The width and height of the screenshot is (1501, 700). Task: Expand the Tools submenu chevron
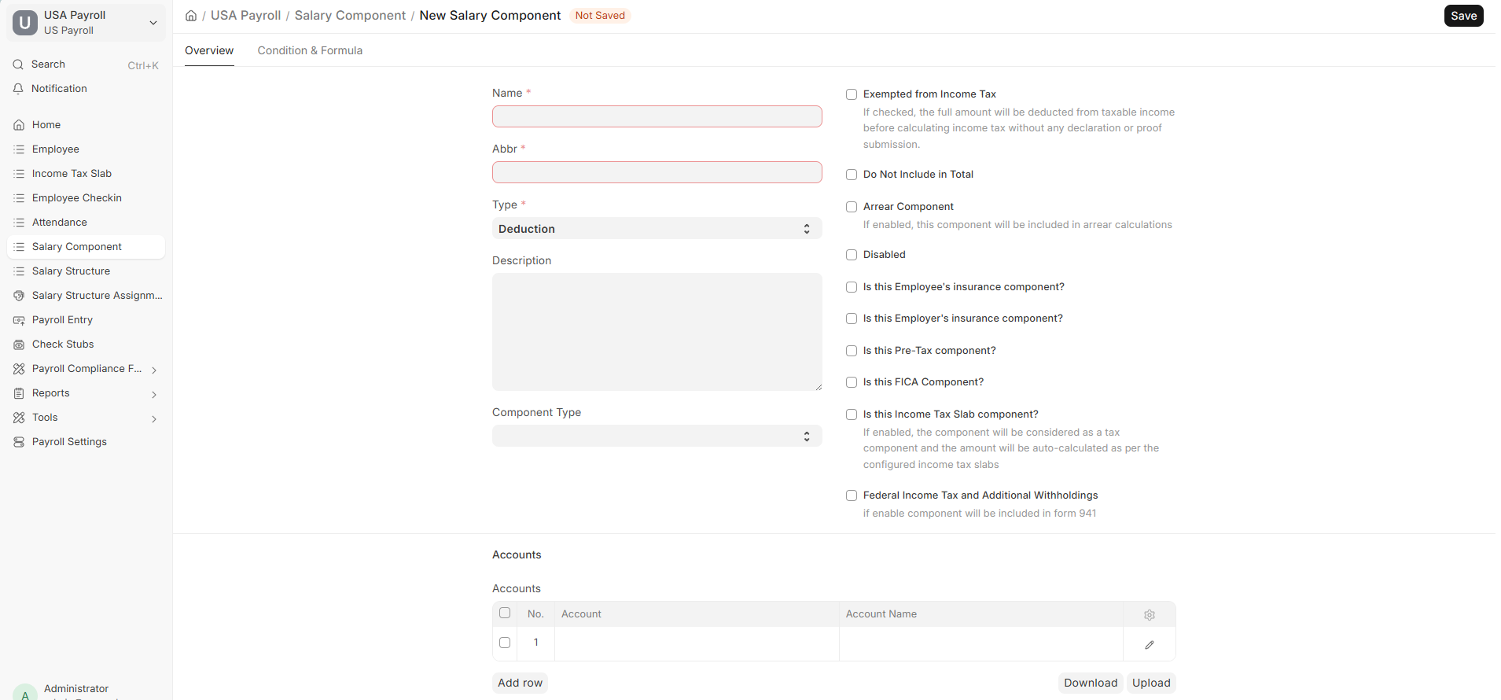pyautogui.click(x=154, y=418)
